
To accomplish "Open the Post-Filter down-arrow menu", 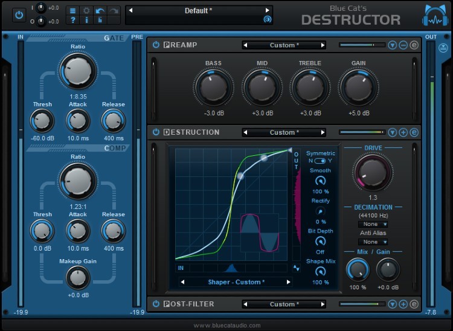I will 392,304.
